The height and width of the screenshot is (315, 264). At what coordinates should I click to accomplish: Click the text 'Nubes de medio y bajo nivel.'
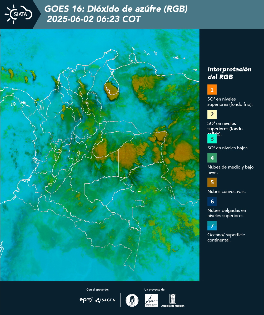click(230, 170)
